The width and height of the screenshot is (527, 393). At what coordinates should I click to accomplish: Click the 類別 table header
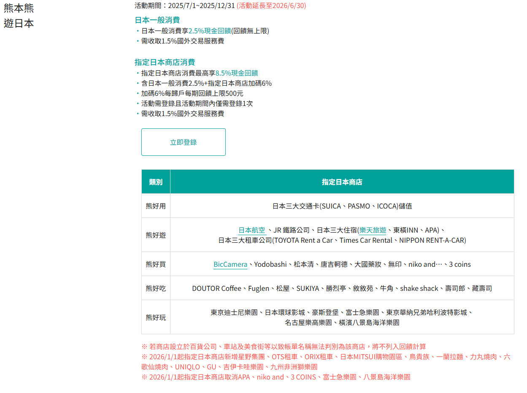[x=156, y=182]
